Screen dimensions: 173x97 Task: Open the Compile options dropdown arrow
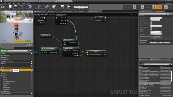pos(6,7)
